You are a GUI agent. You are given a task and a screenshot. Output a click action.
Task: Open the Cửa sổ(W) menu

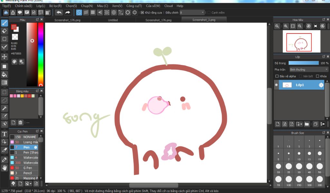click(153, 6)
